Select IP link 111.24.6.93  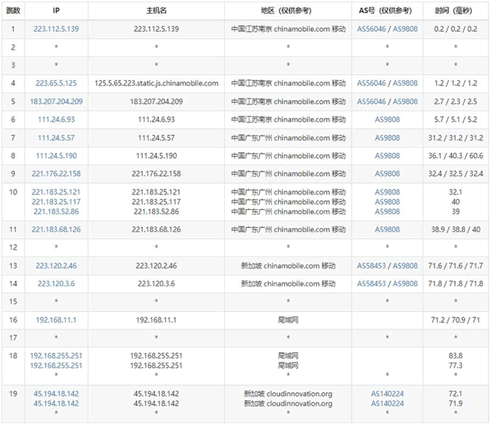point(56,120)
